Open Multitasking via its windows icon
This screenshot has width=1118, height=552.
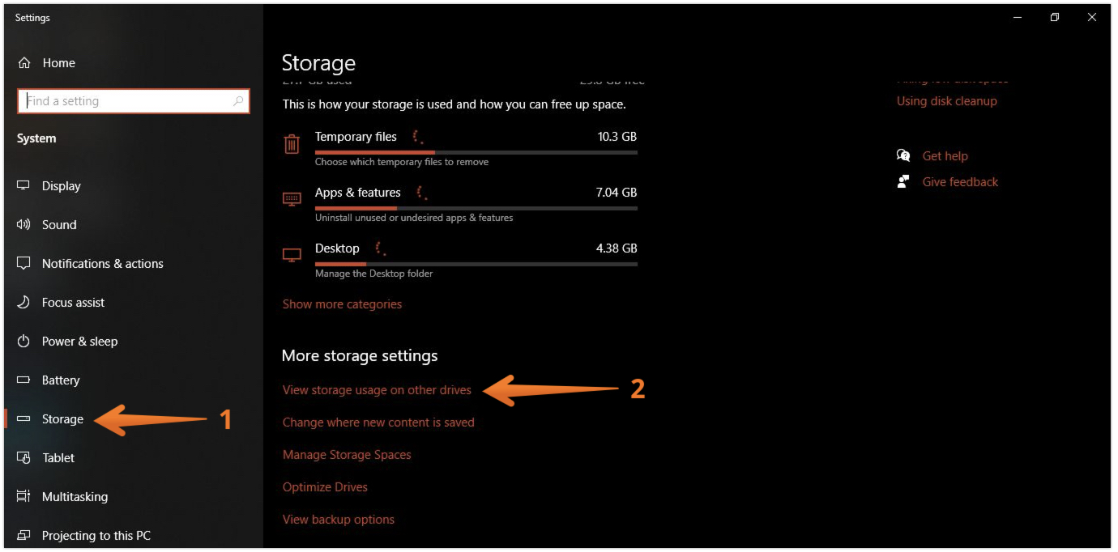[x=24, y=496]
